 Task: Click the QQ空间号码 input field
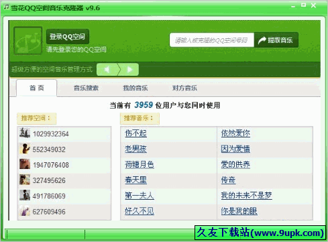click(212, 40)
